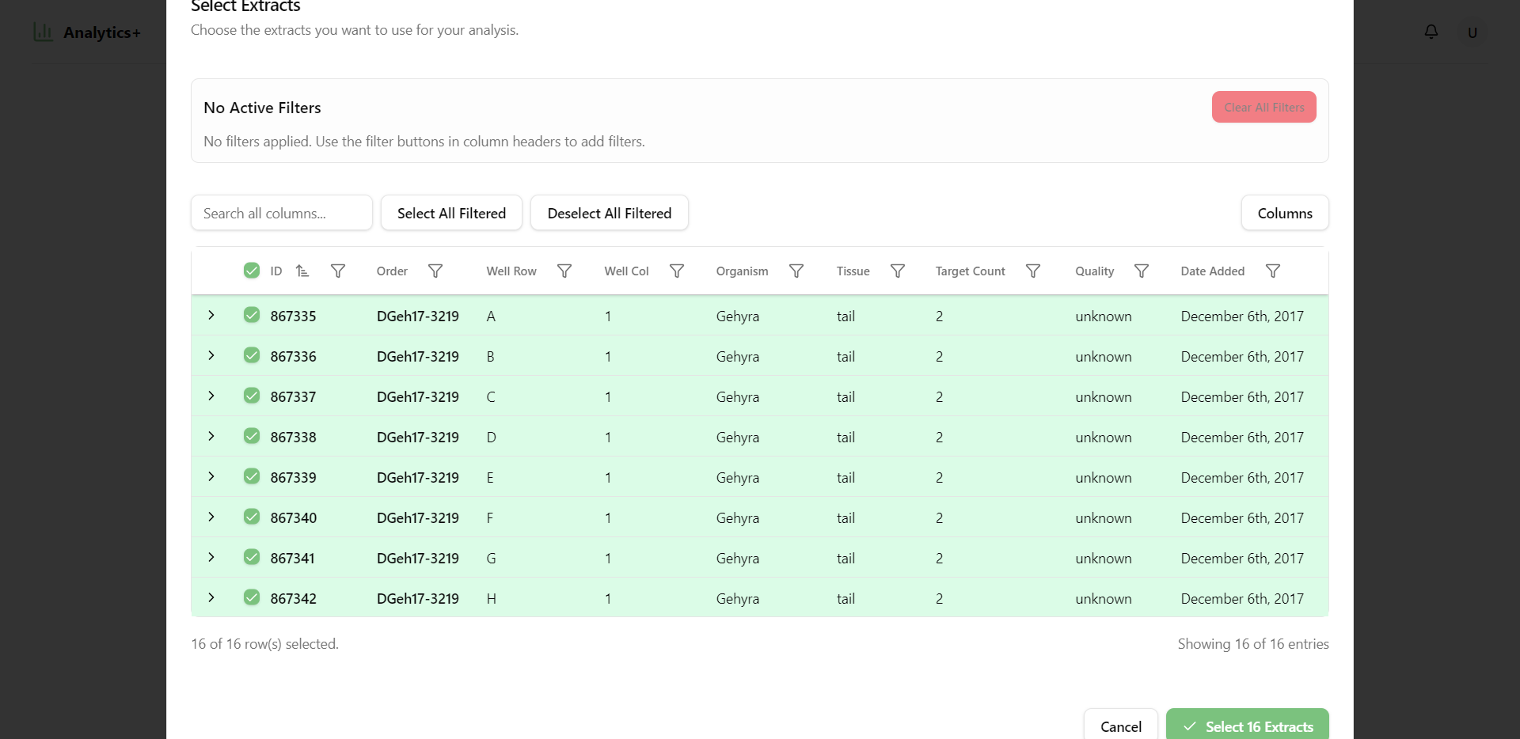Open the Well Row column filter

(x=564, y=271)
